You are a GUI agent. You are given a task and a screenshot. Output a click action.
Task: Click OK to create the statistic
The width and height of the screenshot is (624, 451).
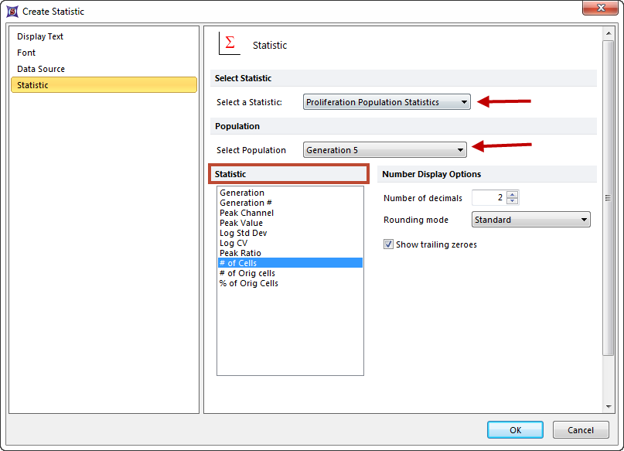tap(515, 430)
